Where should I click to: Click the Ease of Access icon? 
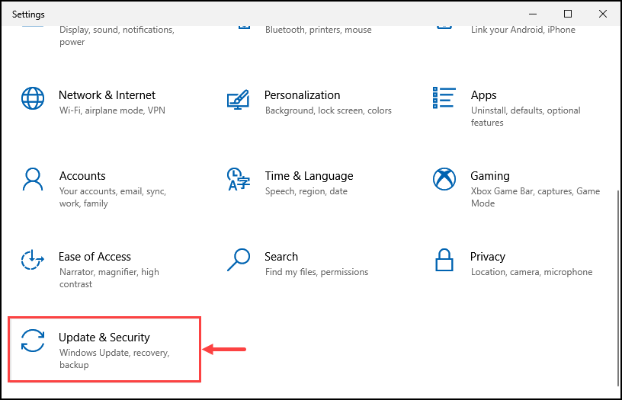(x=32, y=260)
